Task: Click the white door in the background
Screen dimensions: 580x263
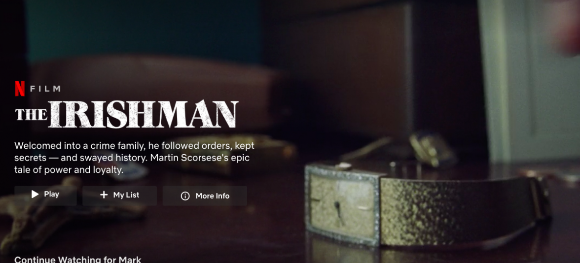Action: coord(529,81)
